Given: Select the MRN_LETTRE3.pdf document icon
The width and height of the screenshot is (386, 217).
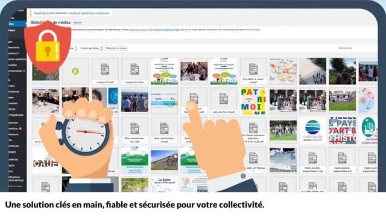Looking at the screenshot, I should click(x=253, y=158).
